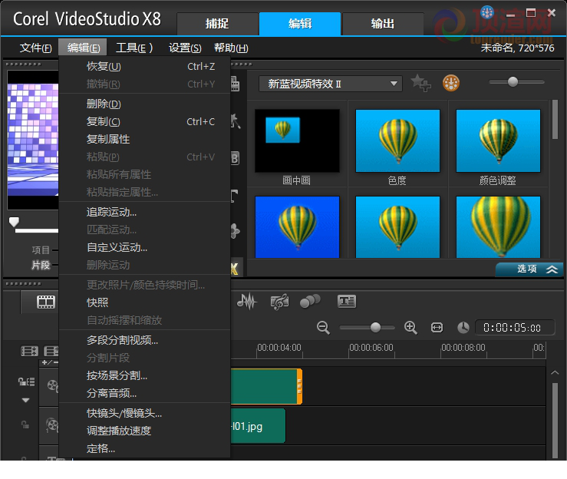
Task: Click the library panel vertical scrollbar
Action: (555, 120)
